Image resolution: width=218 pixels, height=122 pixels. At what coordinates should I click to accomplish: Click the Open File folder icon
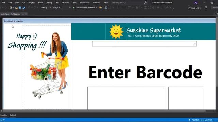pyautogui.click(x=16, y=8)
